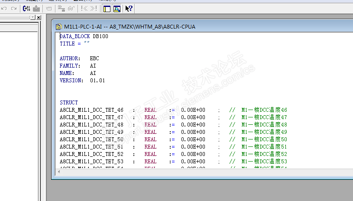This screenshot has width=353, height=201.
Task: Click 0.00E+00 value on the TET_48 row
Action: (193, 125)
